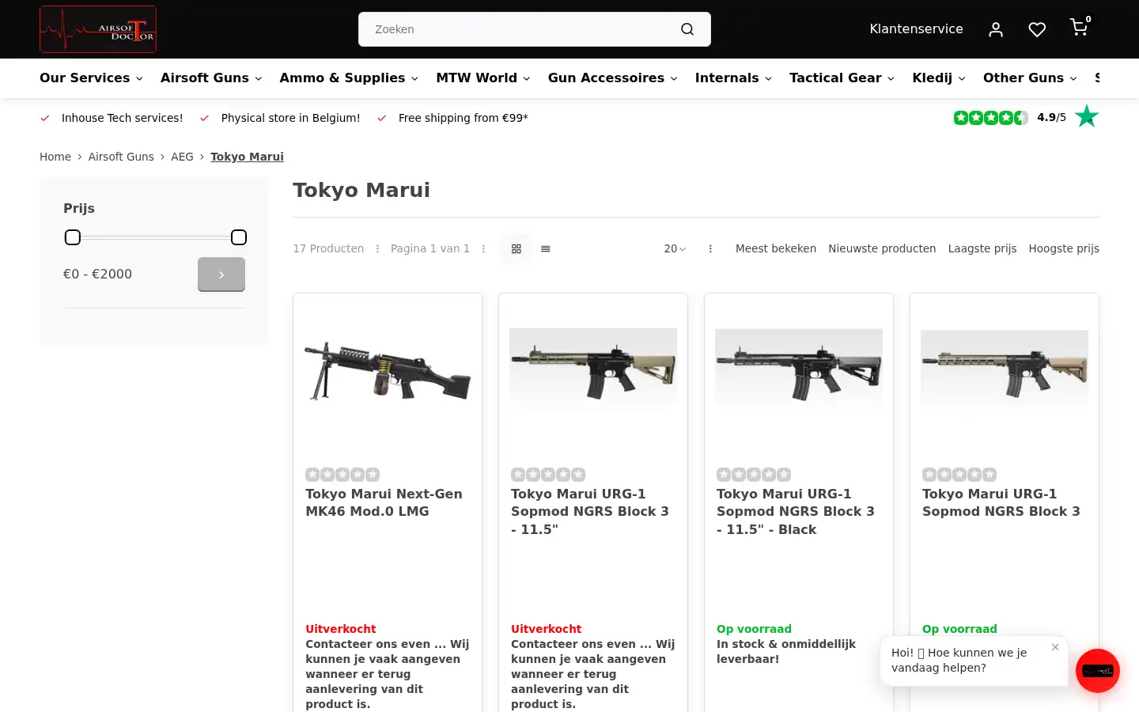Sort by Nieuwste producten
The height and width of the screenshot is (712, 1139).
click(x=882, y=248)
